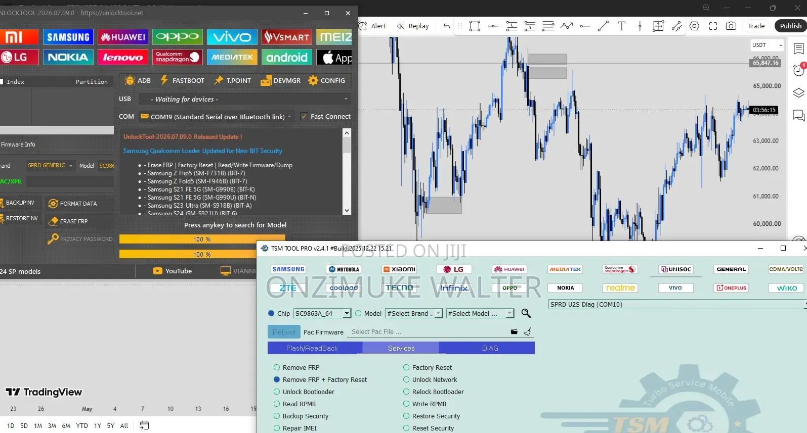The image size is (807, 433).
Task: Open the USDT currency dropdown
Action: [x=767, y=45]
